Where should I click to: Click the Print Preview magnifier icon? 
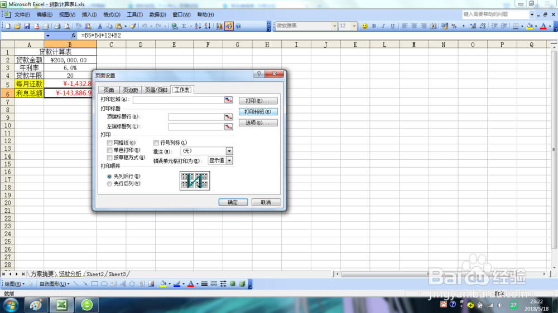click(x=66, y=26)
